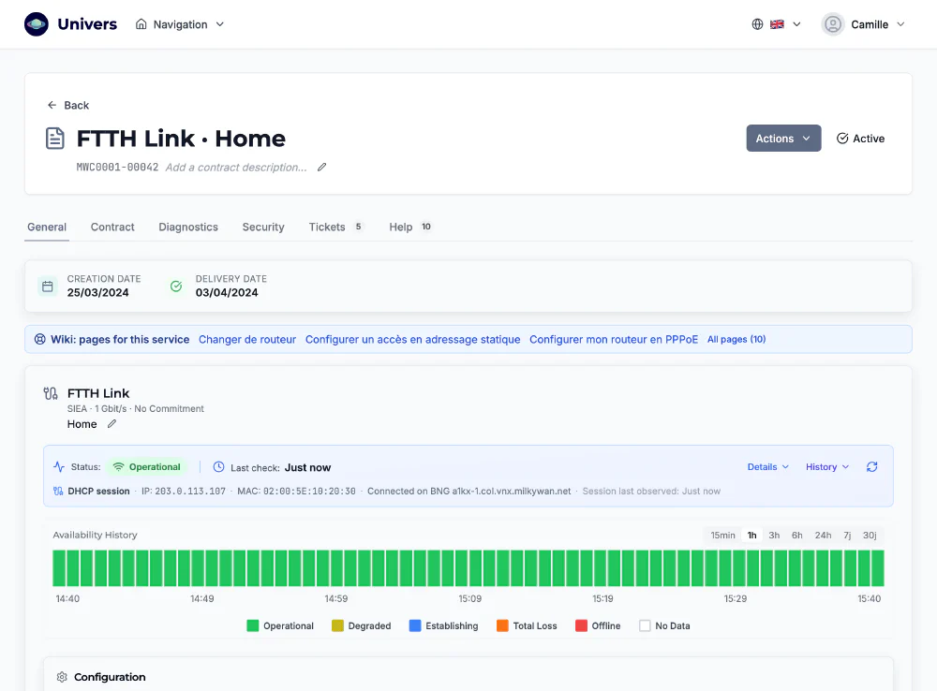Select MAC address 02:00:5E:10:20:30
This screenshot has height=691, width=937.
click(309, 491)
